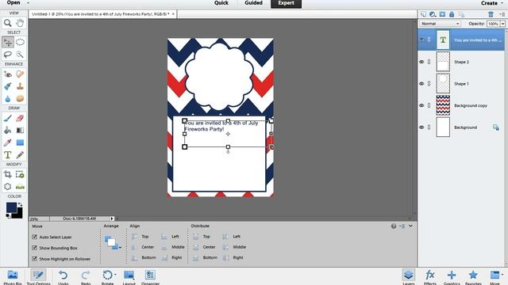508x285 pixels.
Task: Lock all pixels on the layer
Action: (x=452, y=14)
